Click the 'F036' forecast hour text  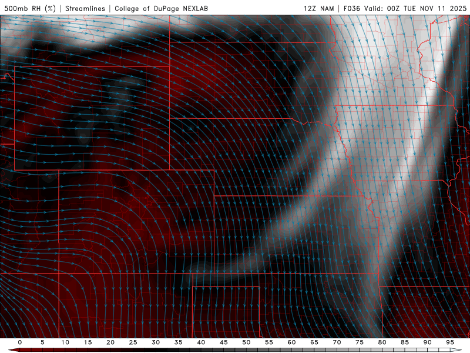351,8
